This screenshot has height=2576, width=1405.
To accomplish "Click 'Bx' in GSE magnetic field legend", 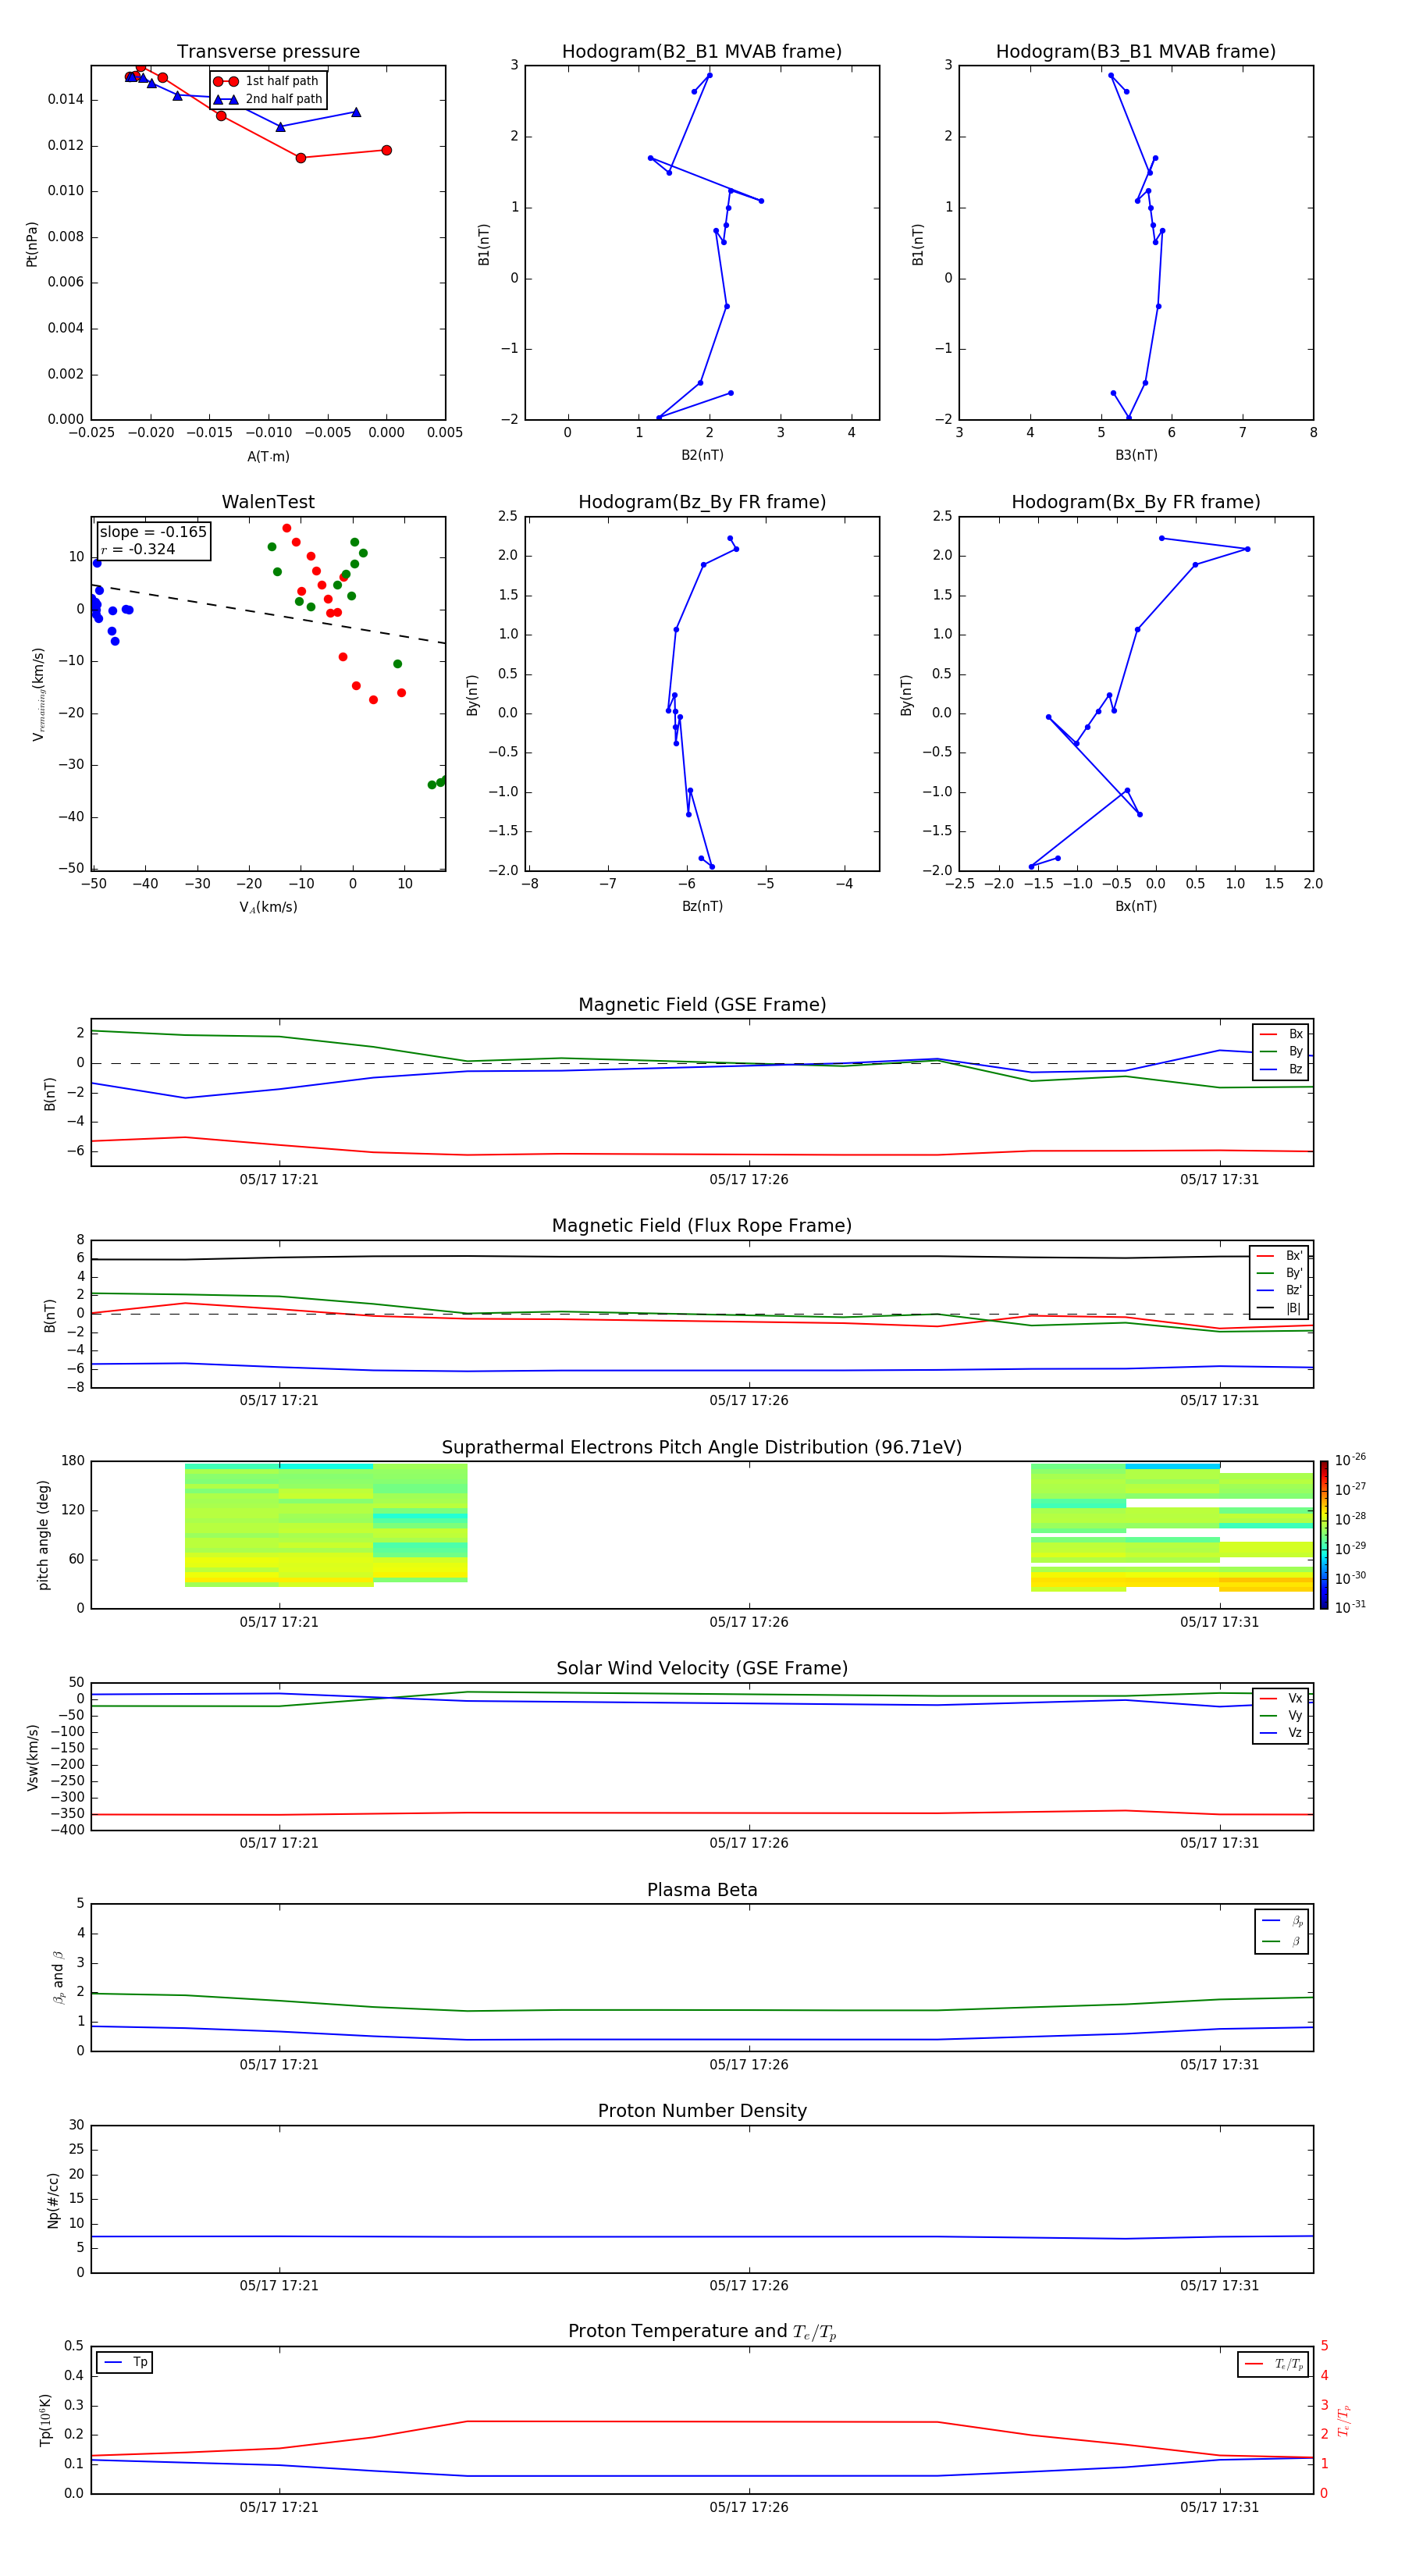I will [x=1282, y=1034].
